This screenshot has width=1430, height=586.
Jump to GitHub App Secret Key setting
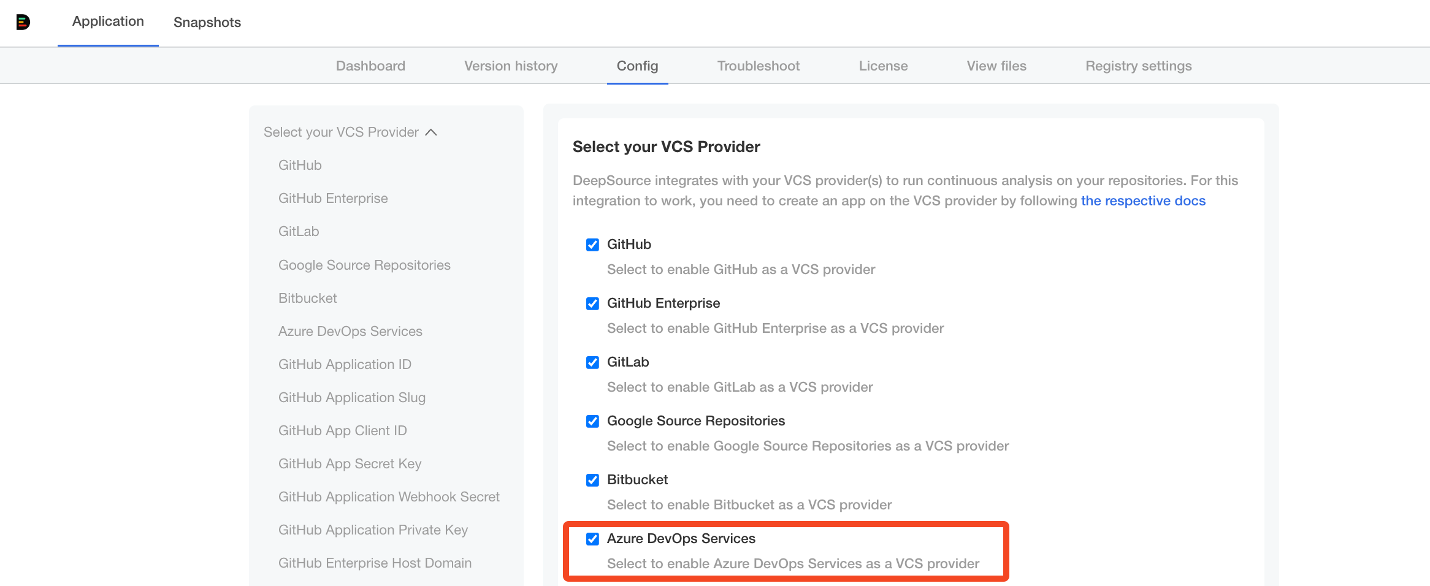point(350,463)
